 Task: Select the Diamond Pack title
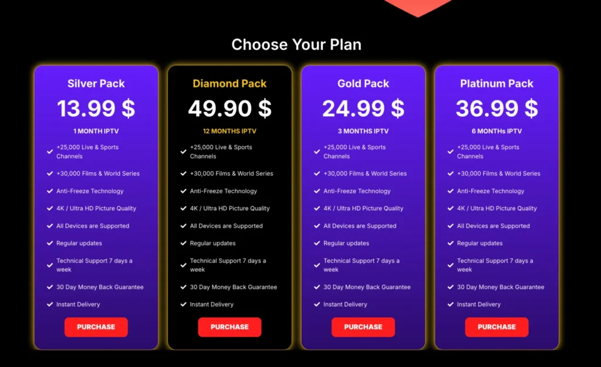point(229,83)
